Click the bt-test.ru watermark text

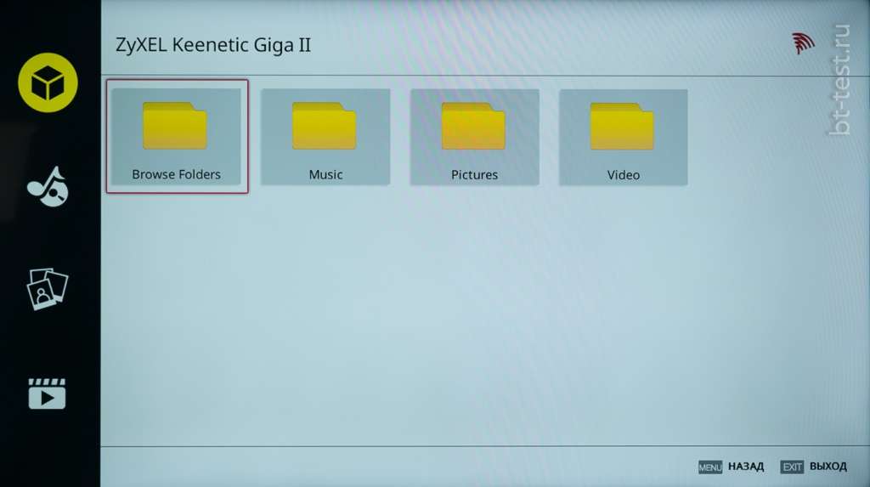pyautogui.click(x=841, y=80)
